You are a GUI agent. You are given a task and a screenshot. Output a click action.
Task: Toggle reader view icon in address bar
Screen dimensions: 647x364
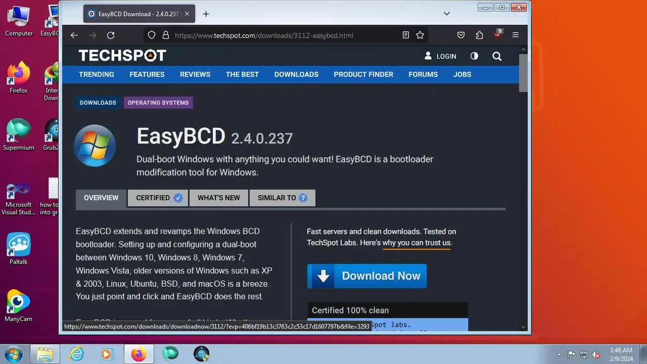pyautogui.click(x=405, y=35)
